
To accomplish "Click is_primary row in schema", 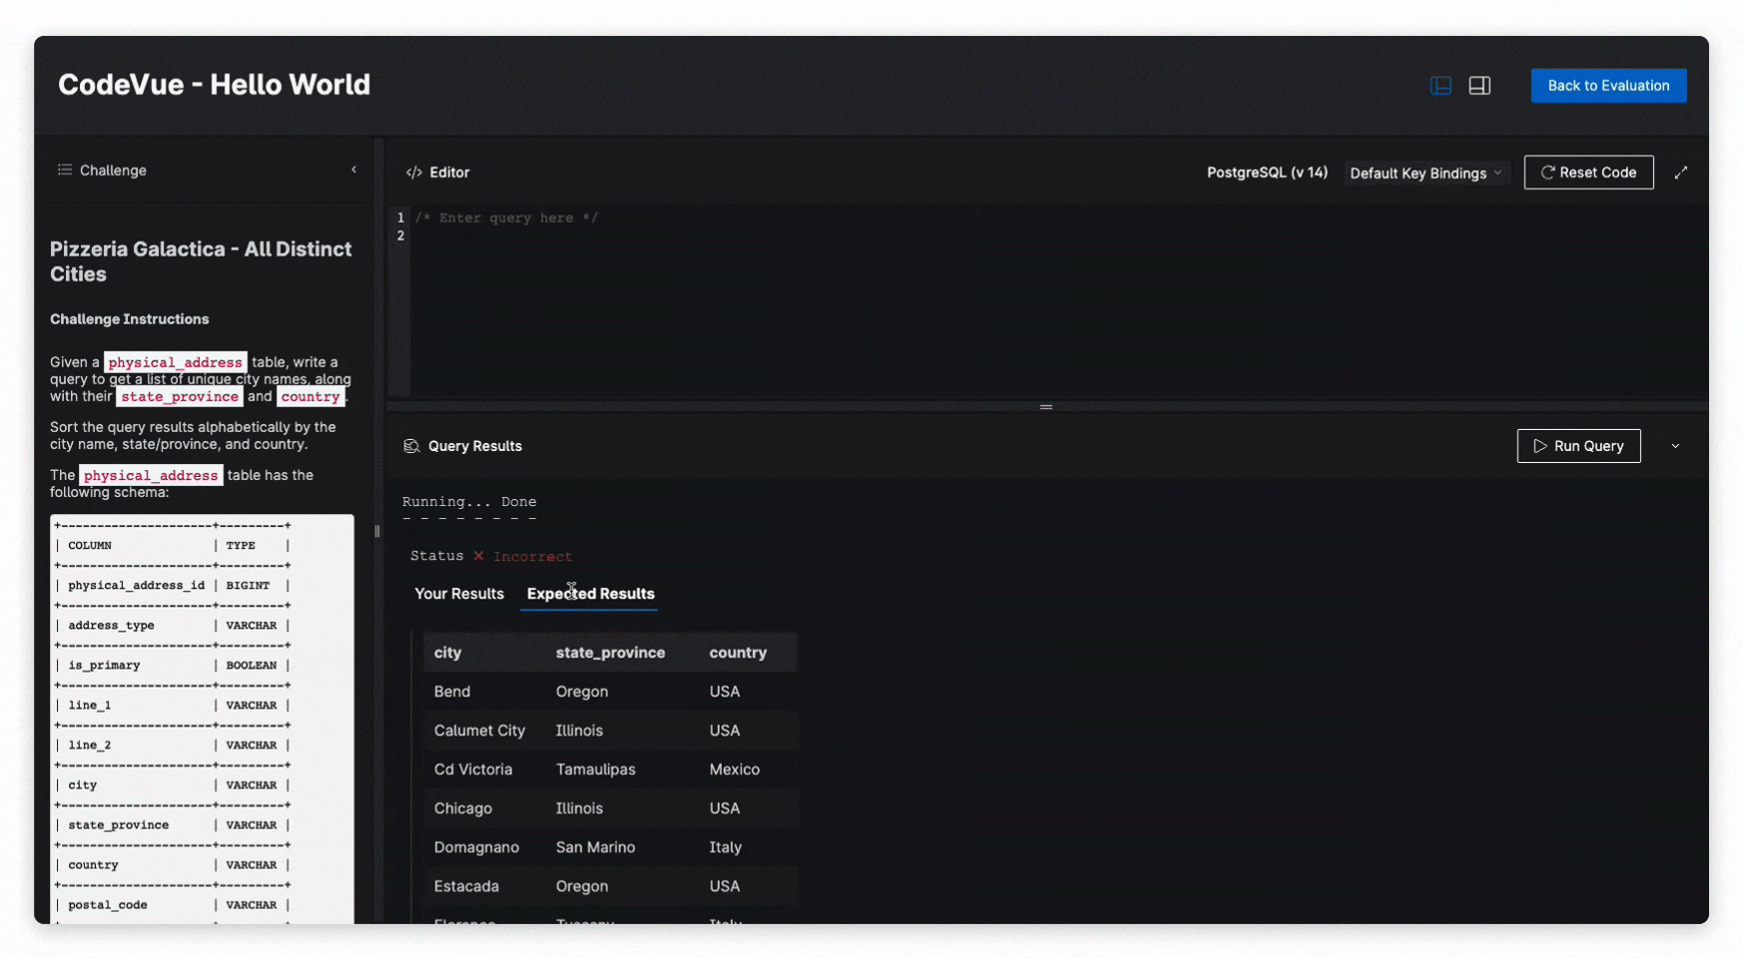I will tap(172, 666).
